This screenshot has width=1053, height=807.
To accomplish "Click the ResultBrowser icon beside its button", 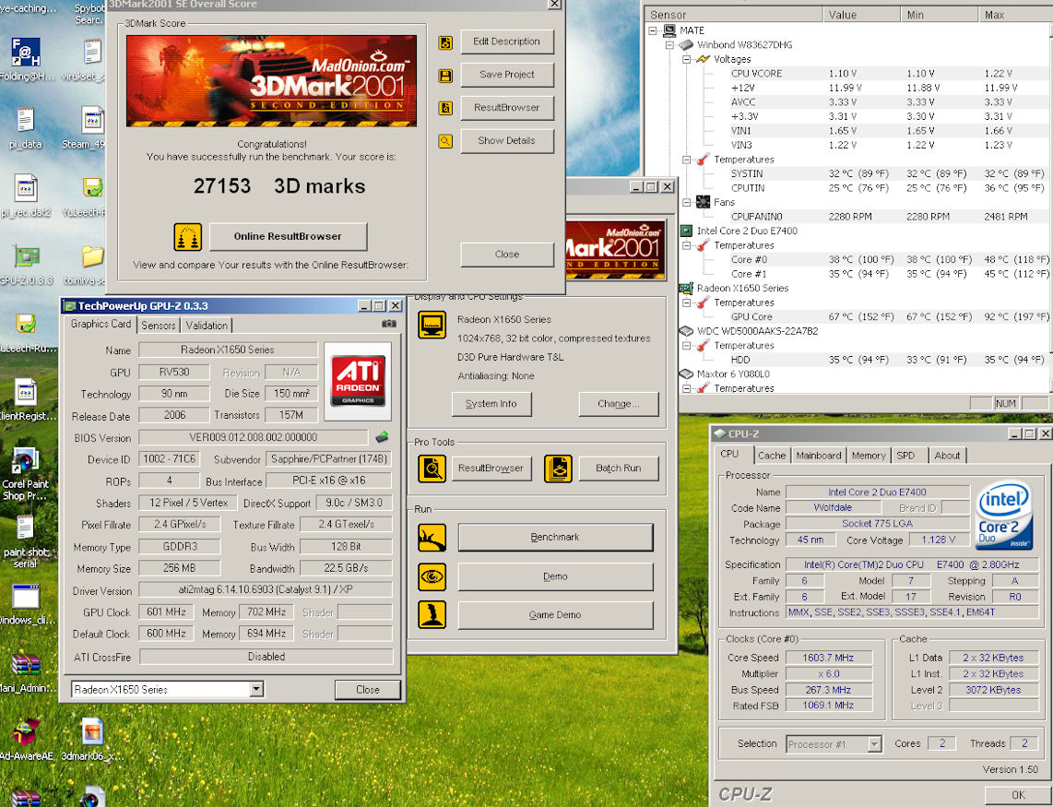I will point(445,108).
